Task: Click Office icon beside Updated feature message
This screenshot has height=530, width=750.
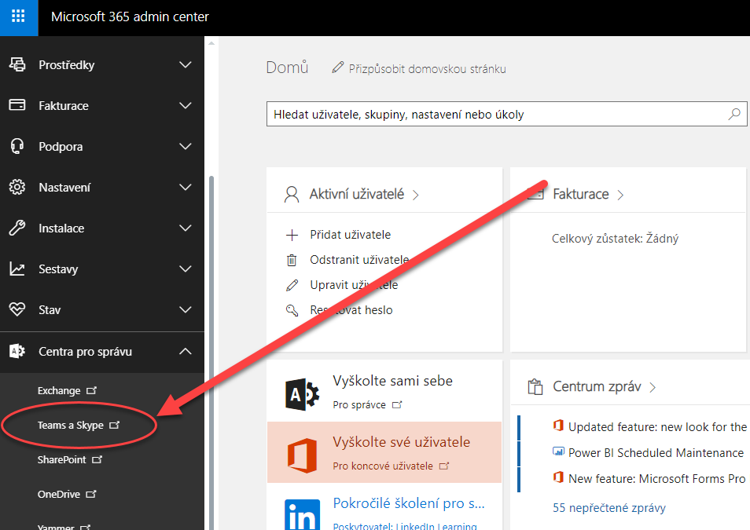Action: tap(558, 426)
